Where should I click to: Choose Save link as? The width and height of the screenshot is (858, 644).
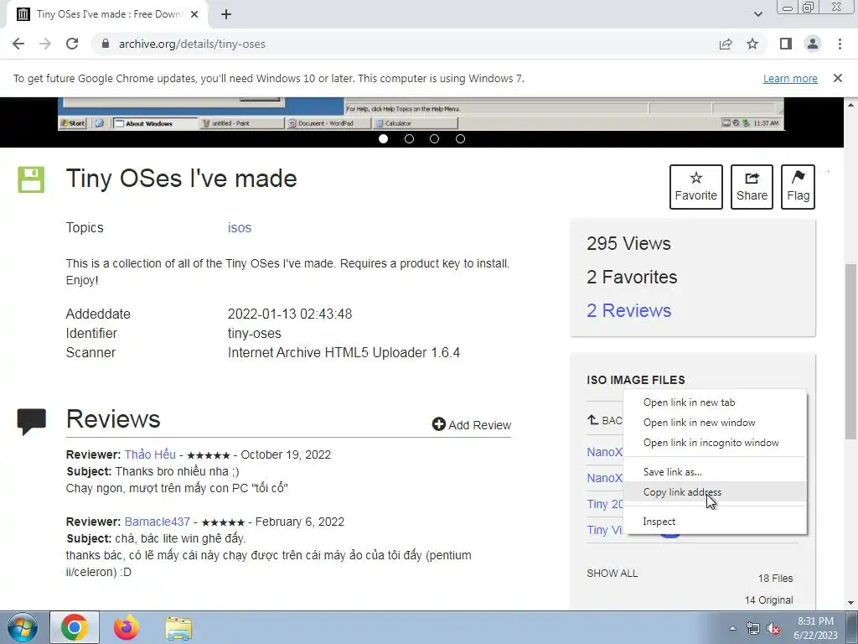(x=715, y=472)
